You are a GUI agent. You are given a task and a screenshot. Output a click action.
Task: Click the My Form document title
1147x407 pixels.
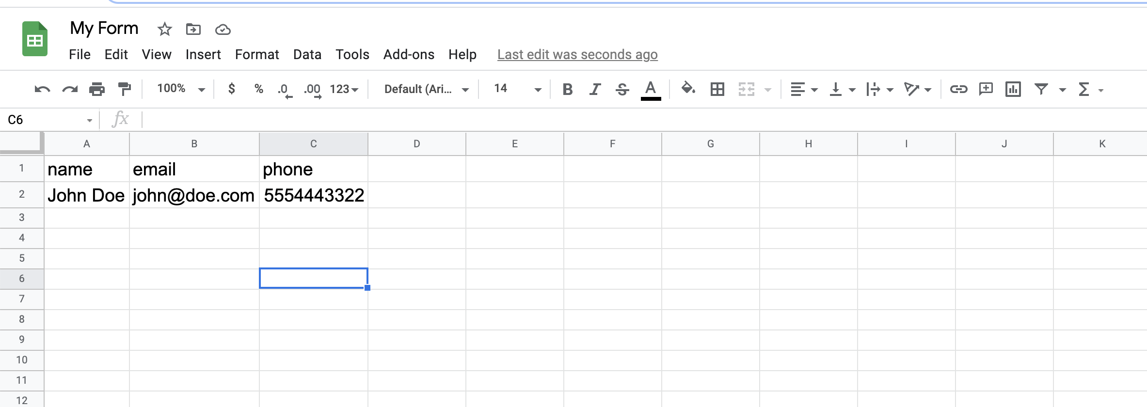pos(104,28)
